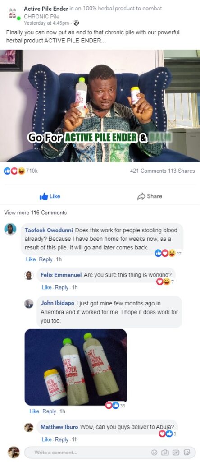
Task: Open Active Pile Ender page profile picture
Action: (x=12, y=13)
